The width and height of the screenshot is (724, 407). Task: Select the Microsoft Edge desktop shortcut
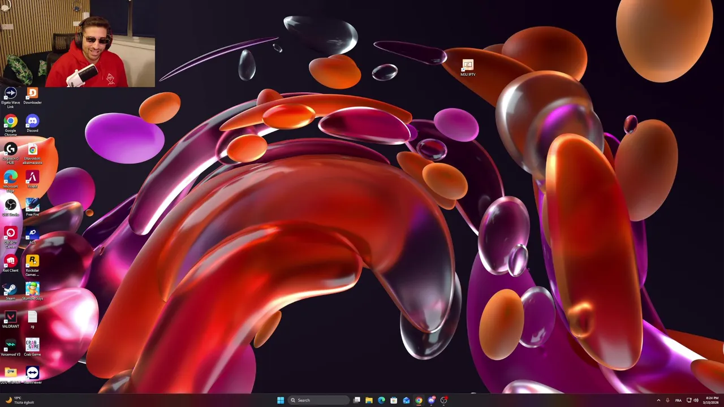[x=10, y=181]
